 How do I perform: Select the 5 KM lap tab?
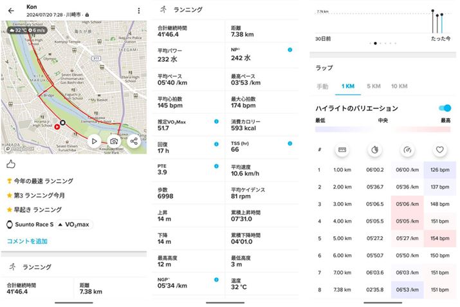pyautogui.click(x=373, y=86)
